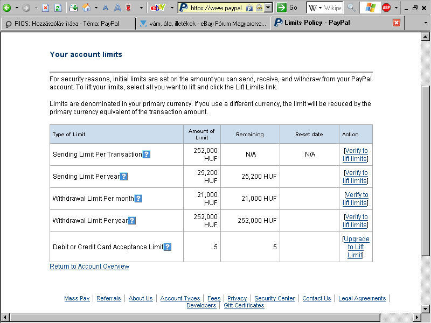Open the Privacy footer link
Viewport: 431px width, 323px height.
point(237,298)
